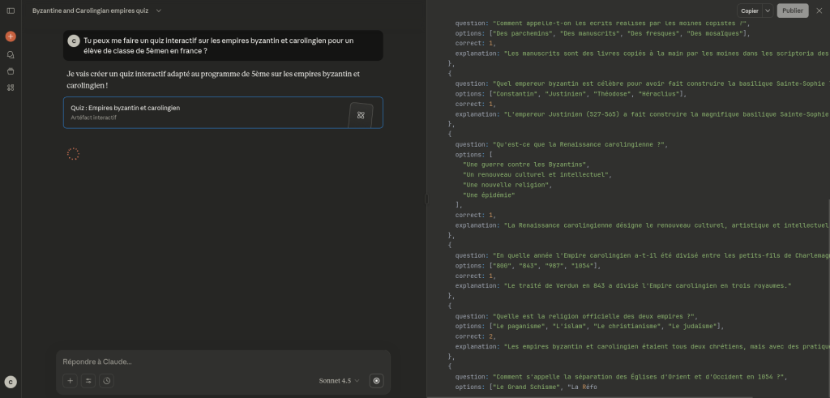The width and height of the screenshot is (830, 398).
Task: Click the user avatar at bottom left
Action: (x=11, y=382)
